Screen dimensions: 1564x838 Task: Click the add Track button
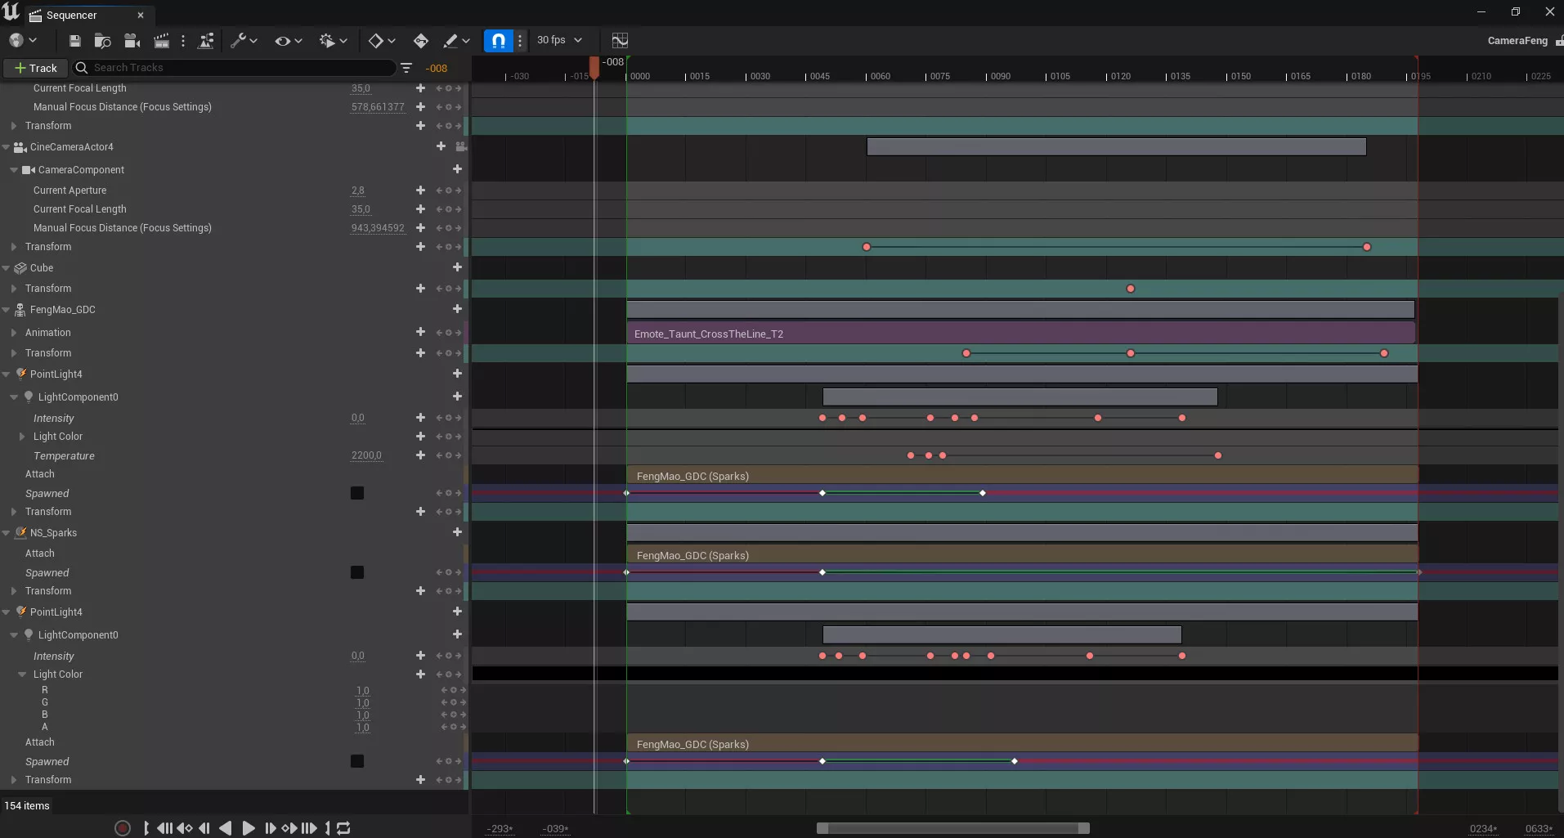click(x=35, y=68)
